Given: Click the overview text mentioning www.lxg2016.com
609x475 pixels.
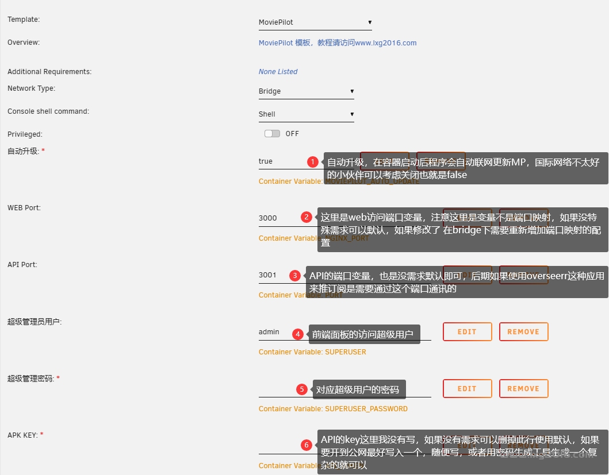Looking at the screenshot, I should (338, 43).
